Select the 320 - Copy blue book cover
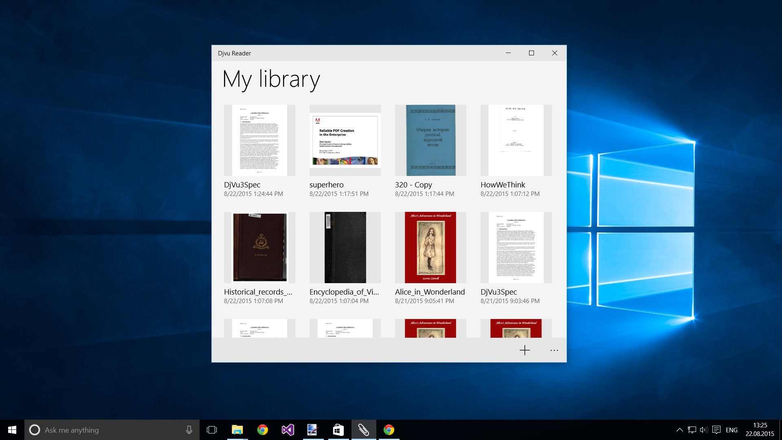782x440 pixels. coord(431,141)
